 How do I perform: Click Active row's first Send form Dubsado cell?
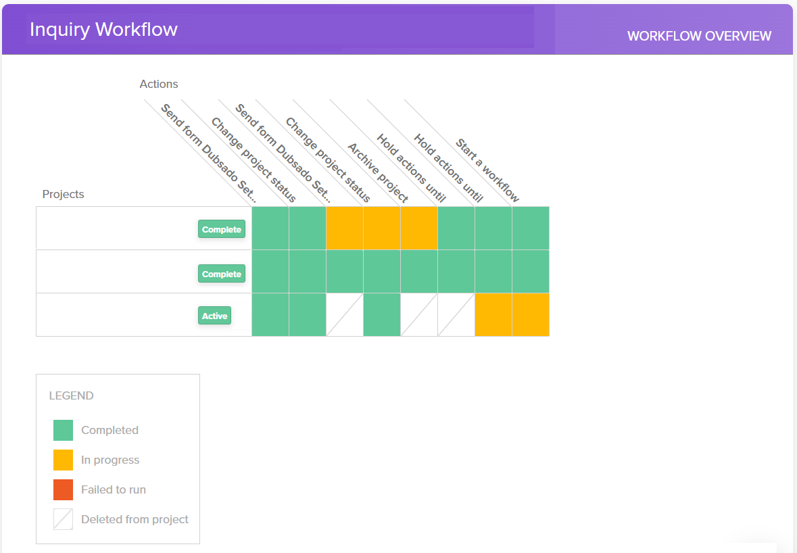270,314
